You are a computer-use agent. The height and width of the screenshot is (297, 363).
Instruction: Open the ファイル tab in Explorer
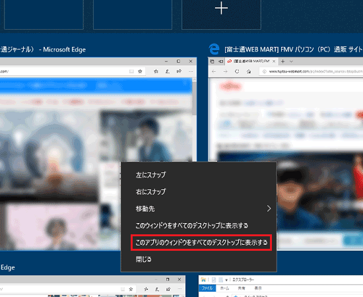point(207,288)
